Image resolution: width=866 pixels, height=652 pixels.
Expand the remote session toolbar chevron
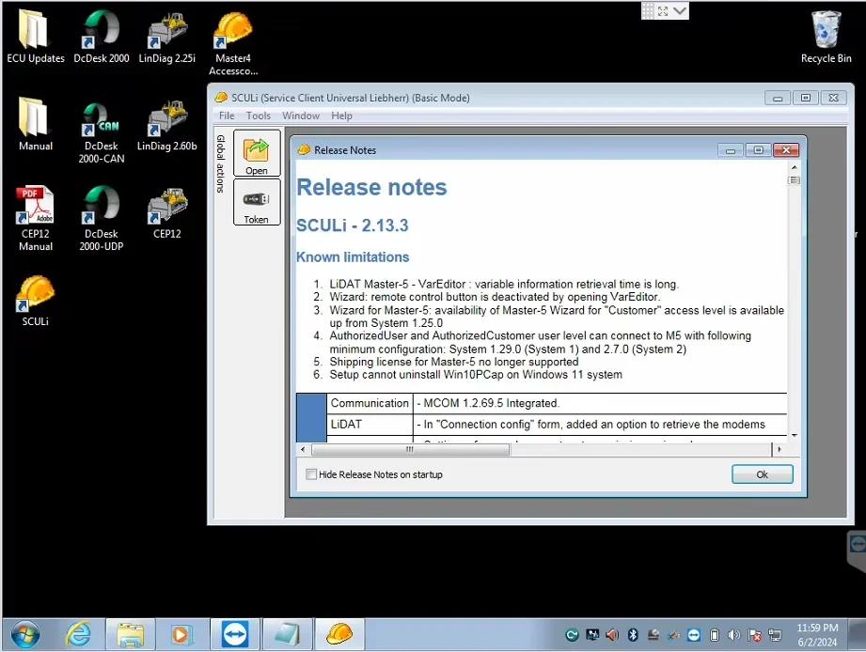click(x=681, y=10)
